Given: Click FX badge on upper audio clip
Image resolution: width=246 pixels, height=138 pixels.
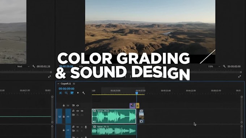Looking at the screenshot, I should (95, 111).
